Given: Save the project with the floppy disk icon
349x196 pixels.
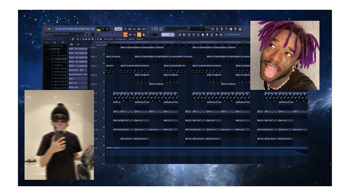Looking at the screenshot, I should (x=231, y=29).
